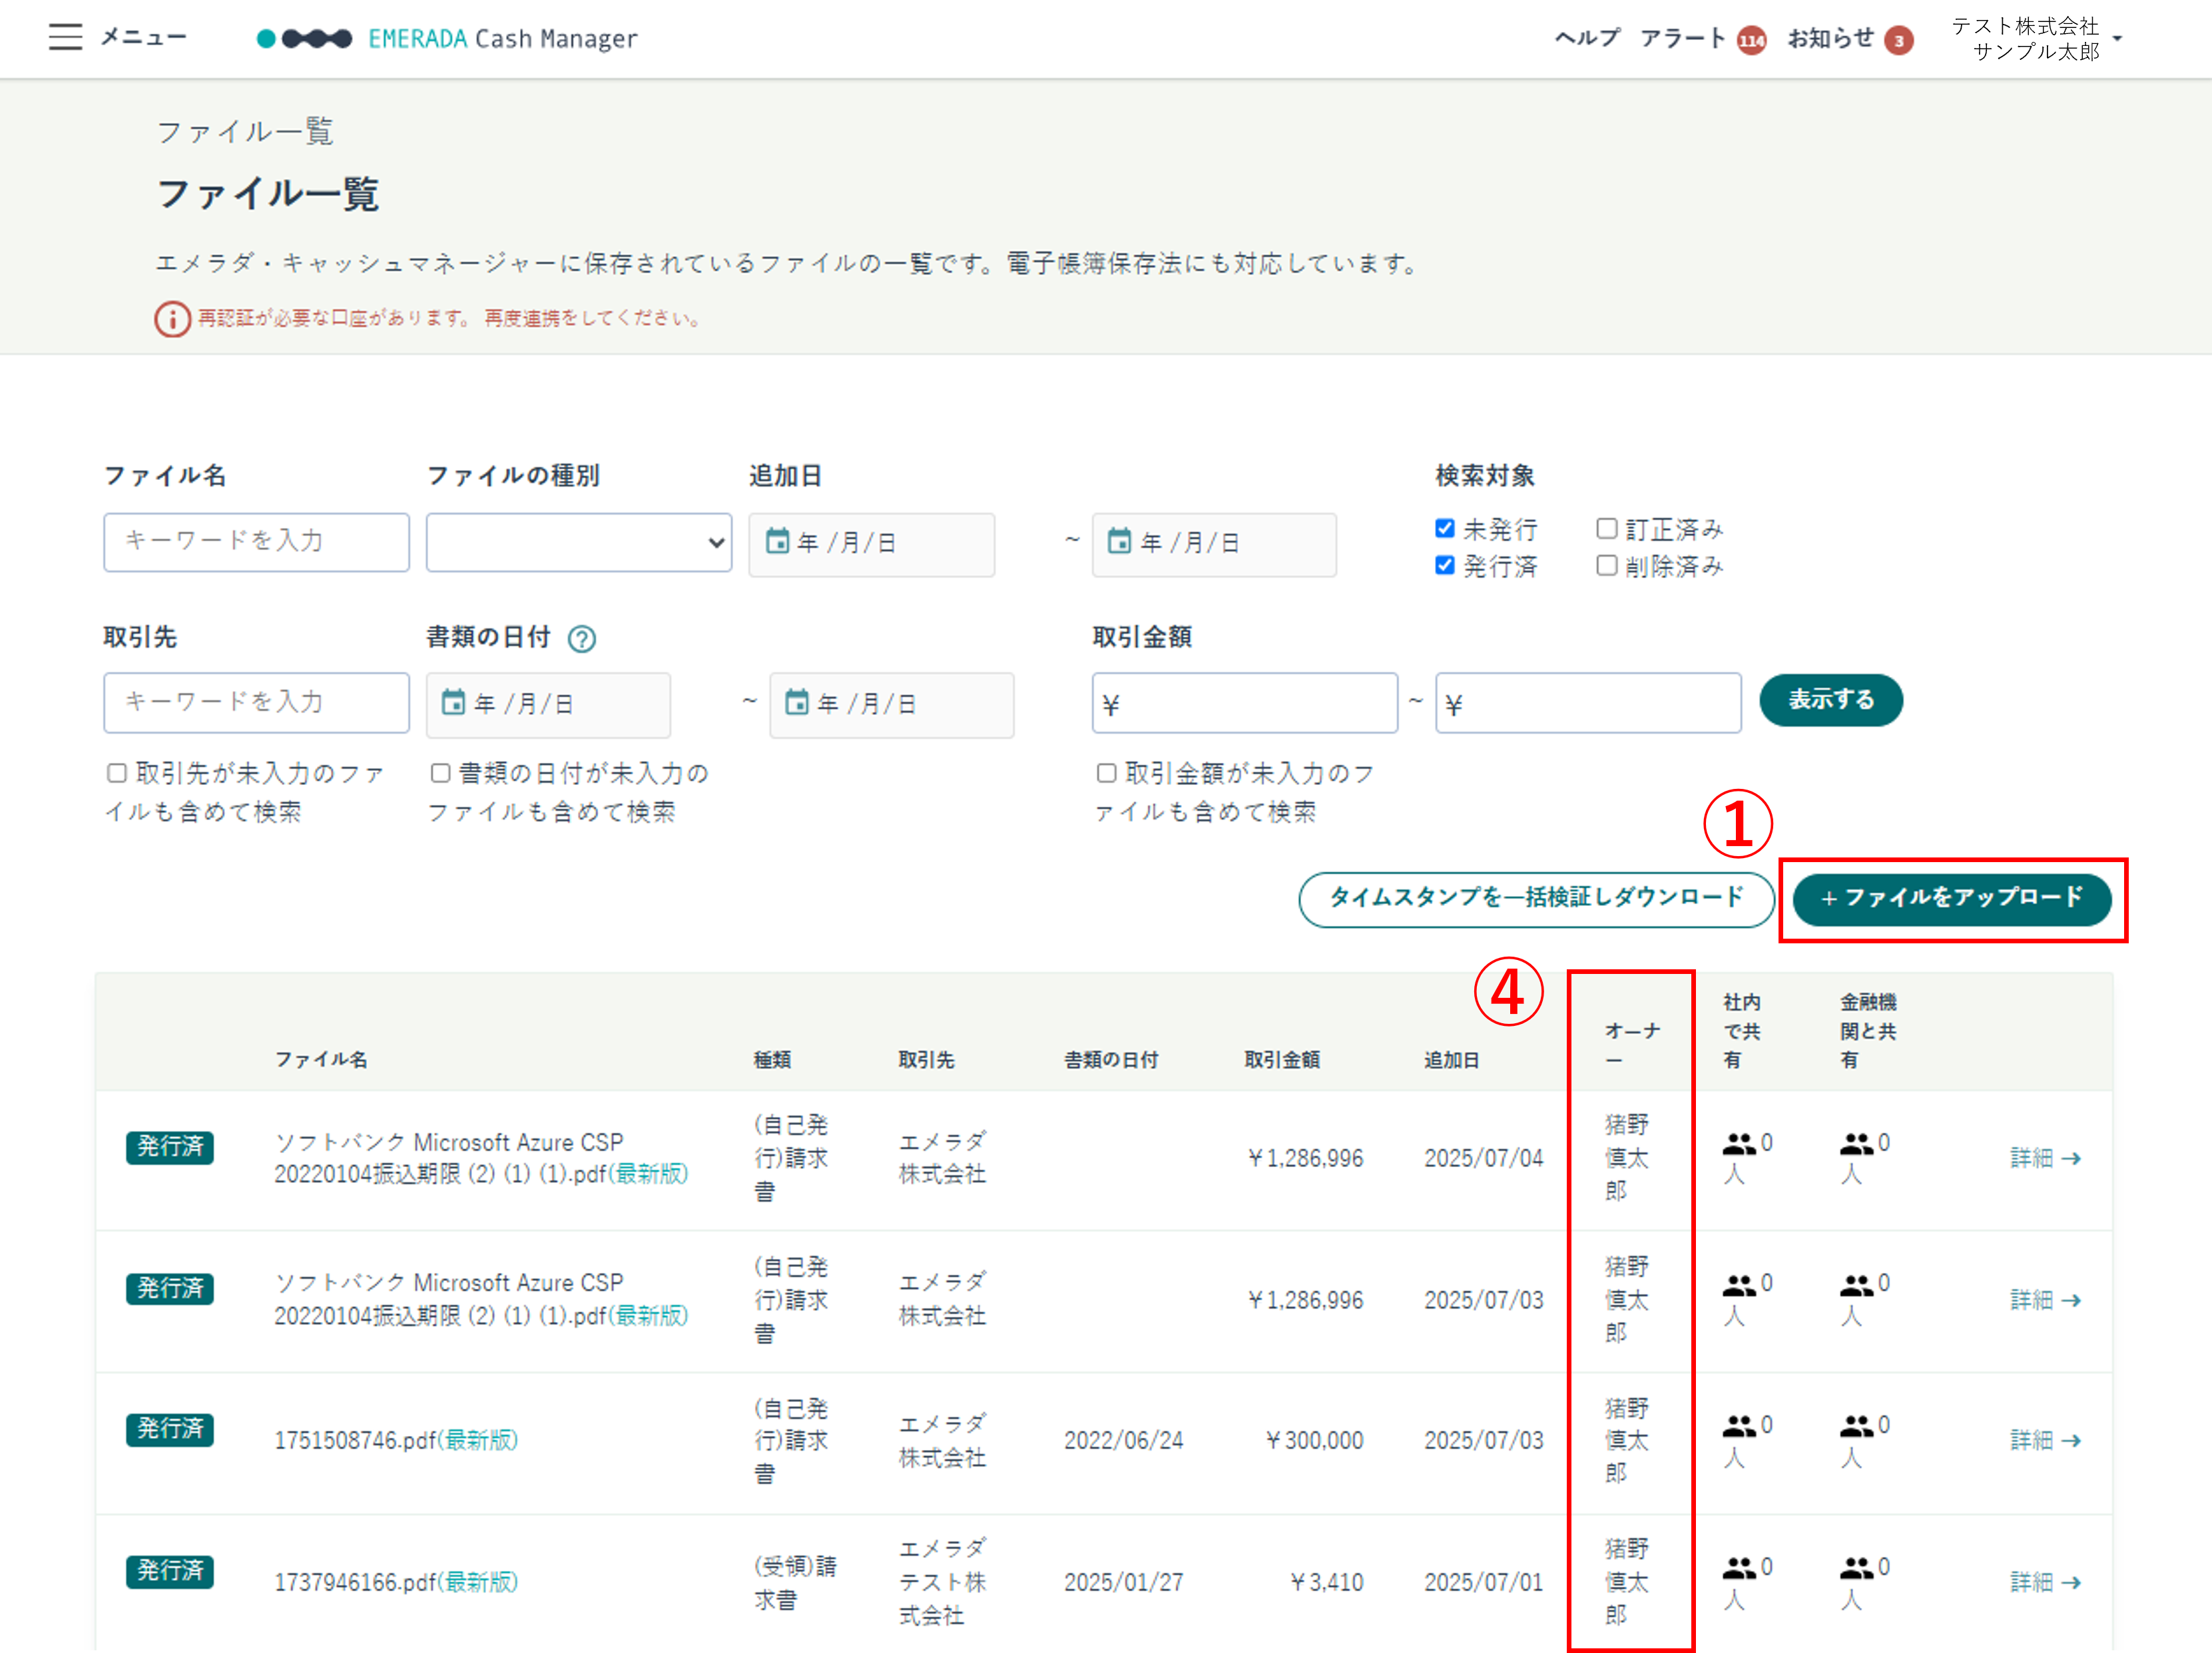Image resolution: width=2212 pixels, height=1653 pixels.
Task: Click 社内で共有 people icon in 2025/07/04 row
Action: point(1739,1144)
